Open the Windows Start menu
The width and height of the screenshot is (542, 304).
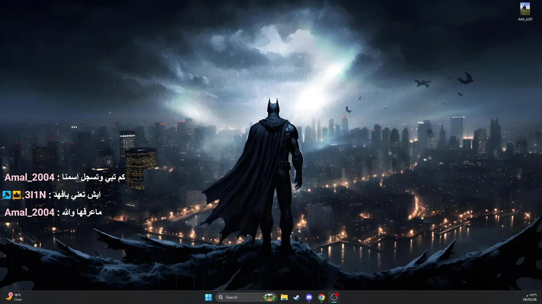pyautogui.click(x=208, y=297)
